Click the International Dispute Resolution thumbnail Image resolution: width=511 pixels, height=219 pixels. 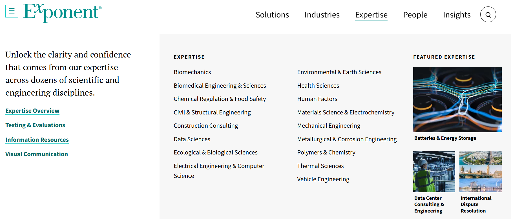480,171
